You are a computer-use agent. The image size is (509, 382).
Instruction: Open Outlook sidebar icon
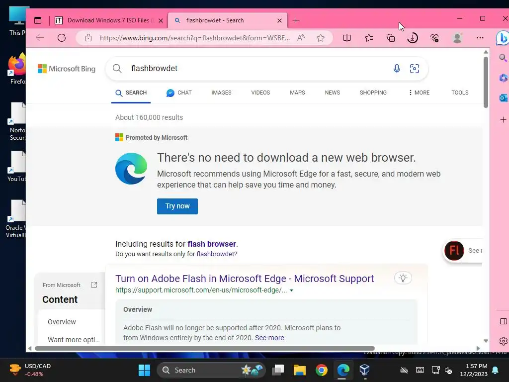pyautogui.click(x=503, y=98)
